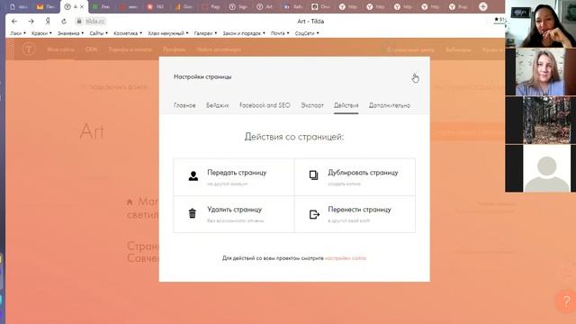
Task: Close the current active browser tab
Action: point(82,6)
